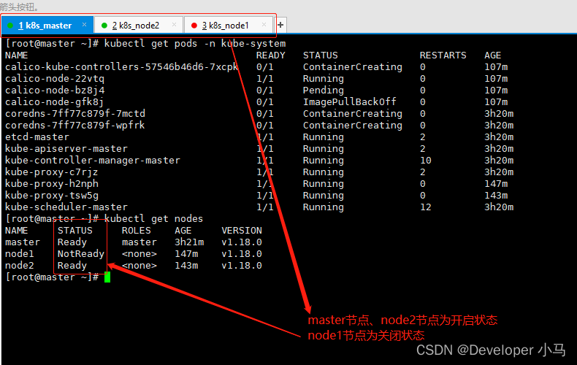Image resolution: width=577 pixels, height=365 pixels.
Task: Click the 147m age of kube-proxy-h2nph
Action: [x=496, y=184]
